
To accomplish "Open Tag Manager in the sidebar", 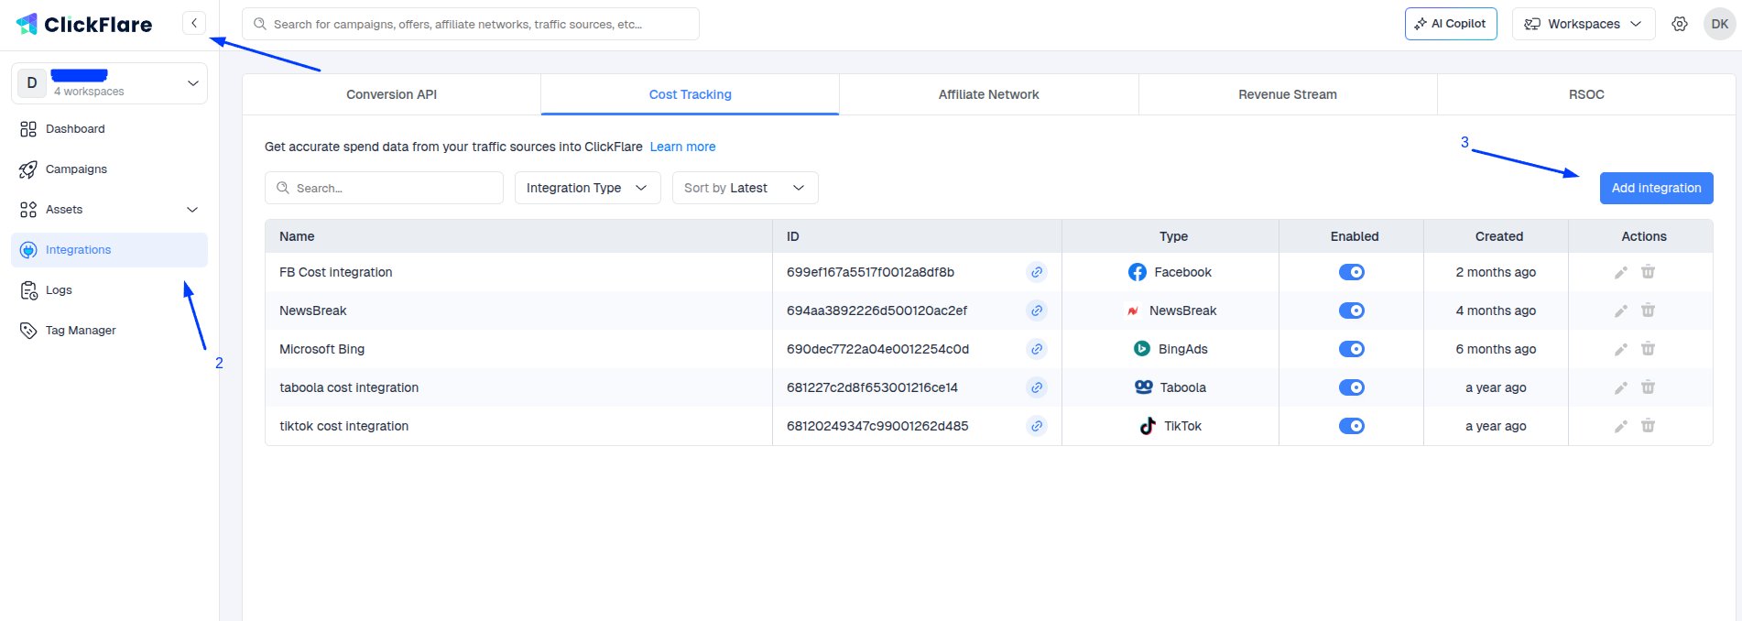I will point(109,331).
